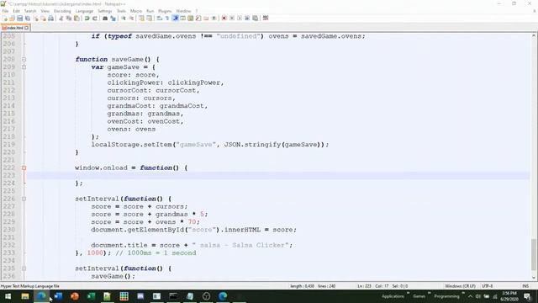The image size is (538, 303).
Task: Click the New file toolbar icon
Action: point(5,19)
